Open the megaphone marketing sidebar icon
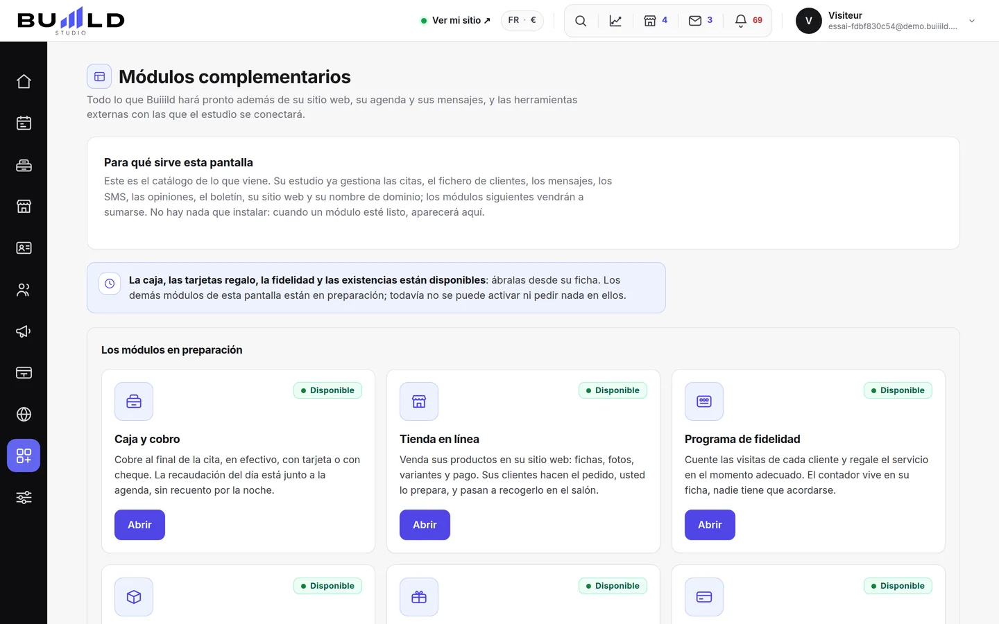 click(x=24, y=331)
